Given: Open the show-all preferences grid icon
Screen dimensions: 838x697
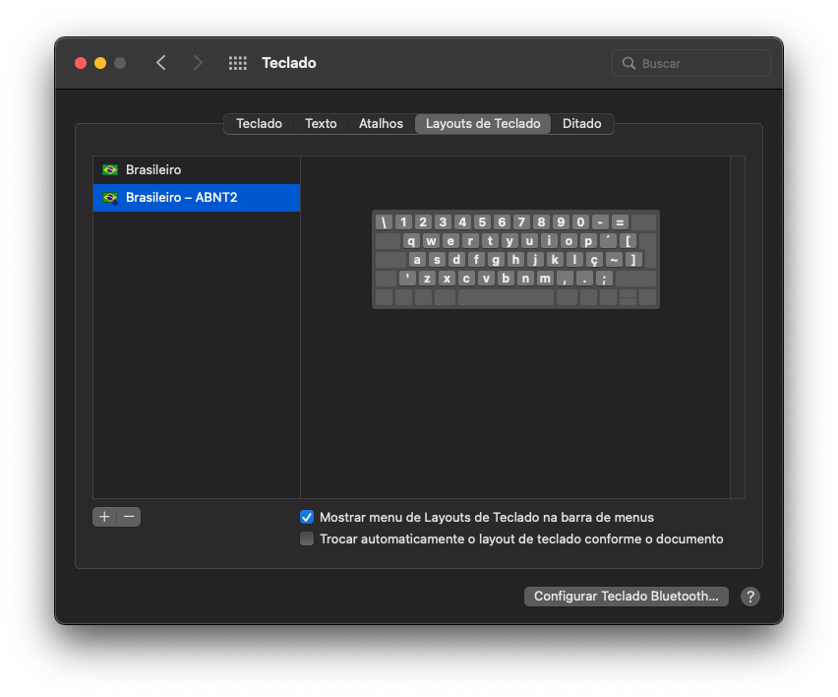Looking at the screenshot, I should tap(238, 63).
